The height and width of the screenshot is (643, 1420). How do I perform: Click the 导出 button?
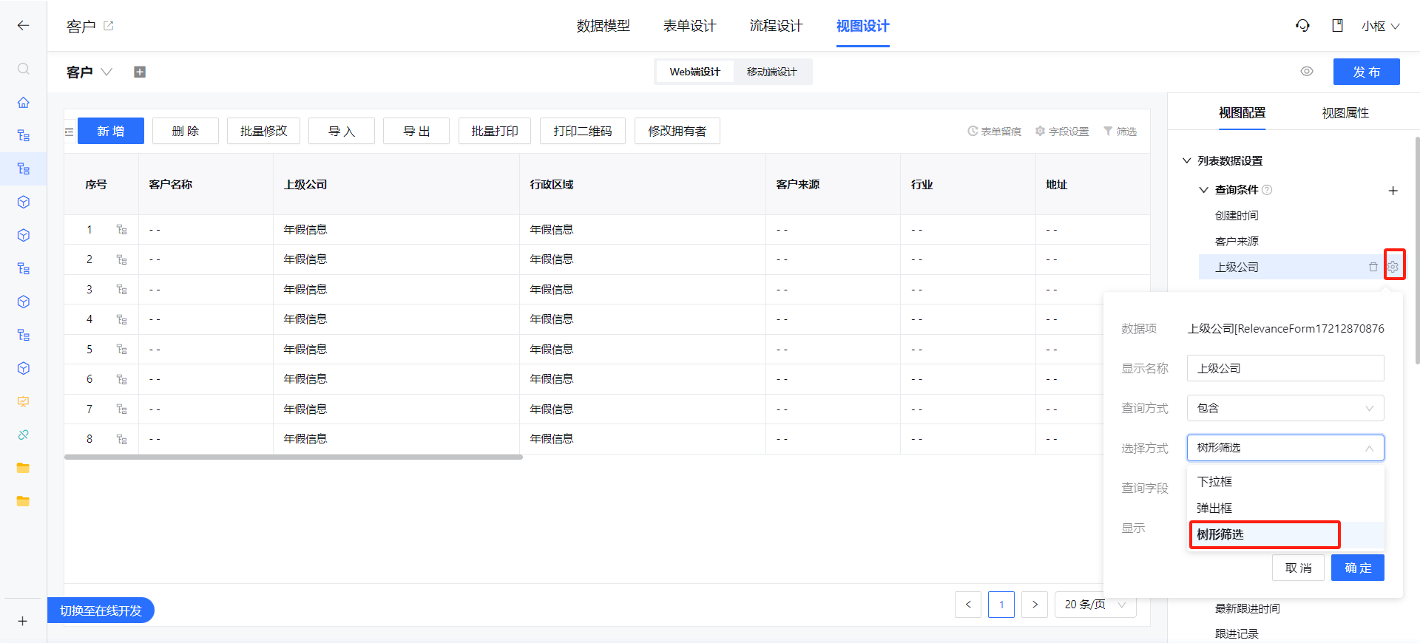tap(416, 131)
